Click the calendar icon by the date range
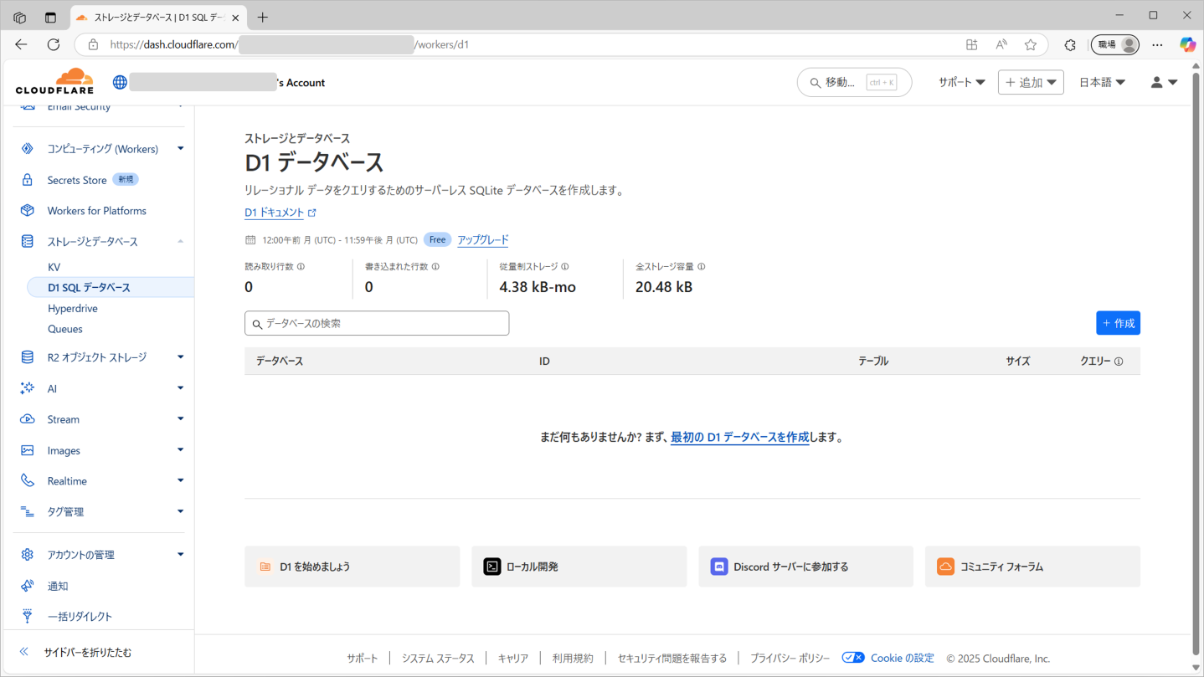This screenshot has height=677, width=1204. point(250,240)
